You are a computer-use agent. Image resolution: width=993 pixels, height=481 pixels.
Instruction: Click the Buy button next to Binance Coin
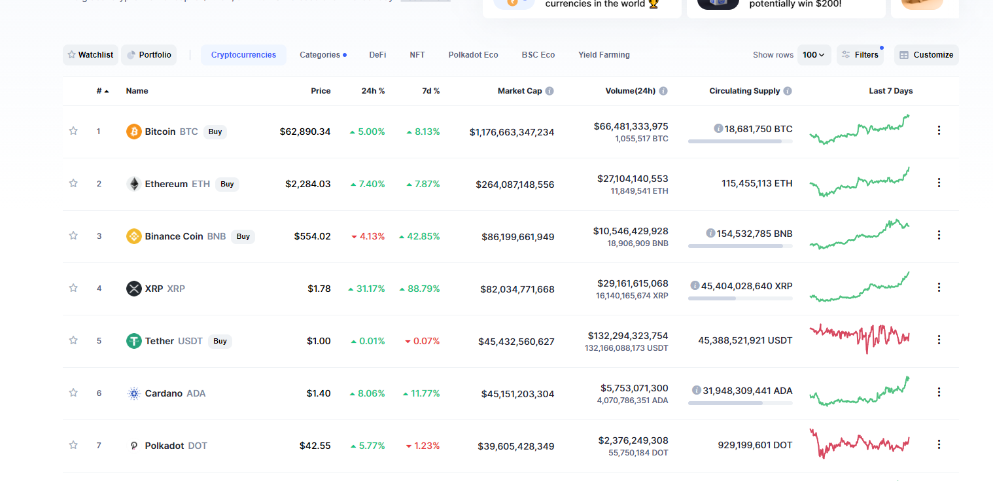click(x=243, y=236)
